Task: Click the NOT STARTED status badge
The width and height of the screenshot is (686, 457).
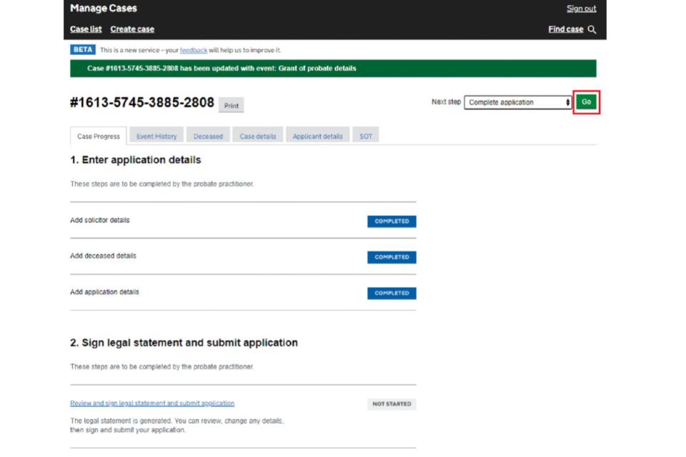Action: click(392, 404)
